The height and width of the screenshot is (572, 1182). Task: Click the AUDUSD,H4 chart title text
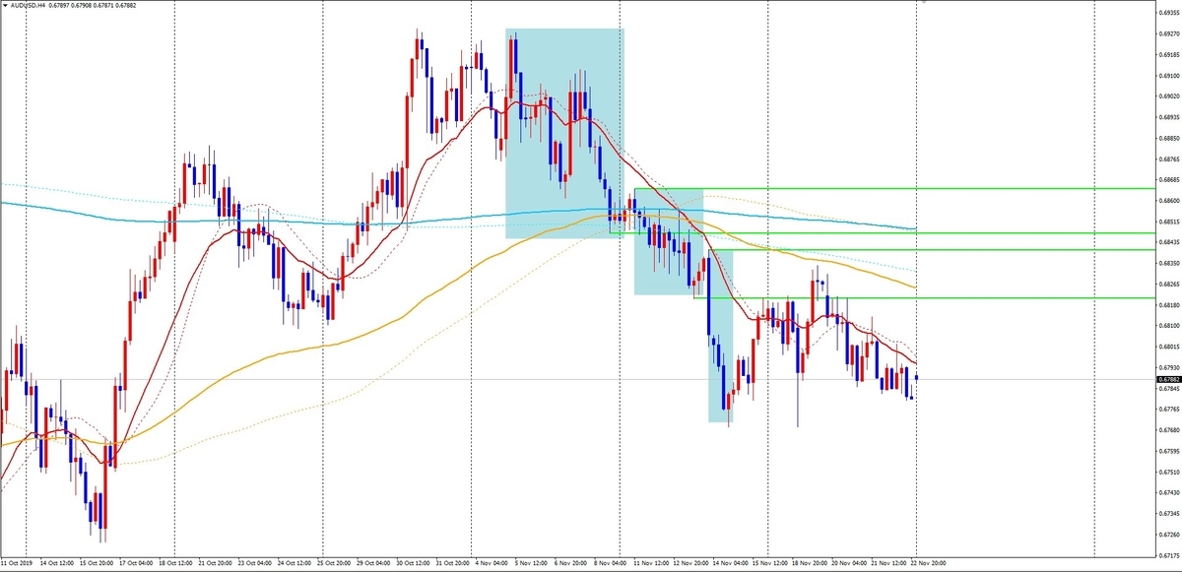pos(30,5)
